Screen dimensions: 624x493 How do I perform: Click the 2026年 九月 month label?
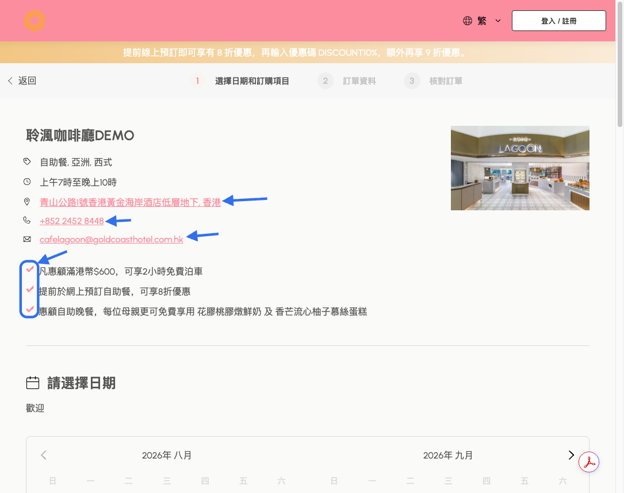tap(447, 456)
